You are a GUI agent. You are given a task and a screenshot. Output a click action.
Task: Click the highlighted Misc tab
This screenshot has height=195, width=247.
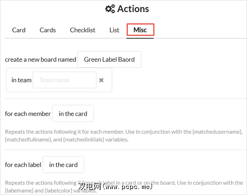(140, 30)
